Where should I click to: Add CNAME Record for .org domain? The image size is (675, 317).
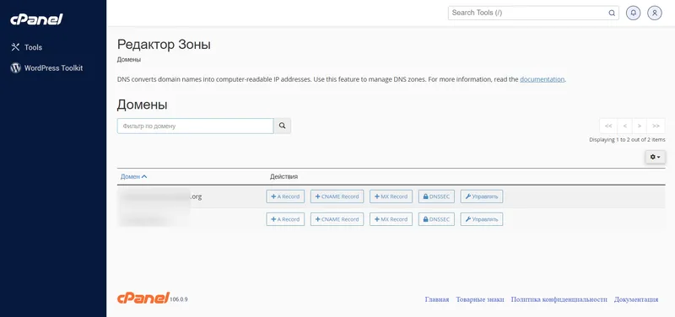[x=337, y=196]
